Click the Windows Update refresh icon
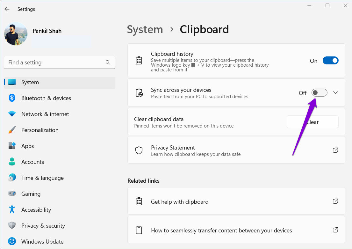The height and width of the screenshot is (249, 352). (x=12, y=241)
